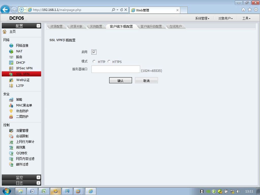Click the 邮件过滤 icon

coord(11,165)
